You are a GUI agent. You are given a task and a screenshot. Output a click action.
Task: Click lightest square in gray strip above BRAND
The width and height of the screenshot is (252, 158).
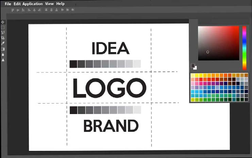[x=137, y=110]
